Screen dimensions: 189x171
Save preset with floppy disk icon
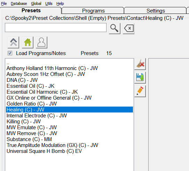[140, 78]
